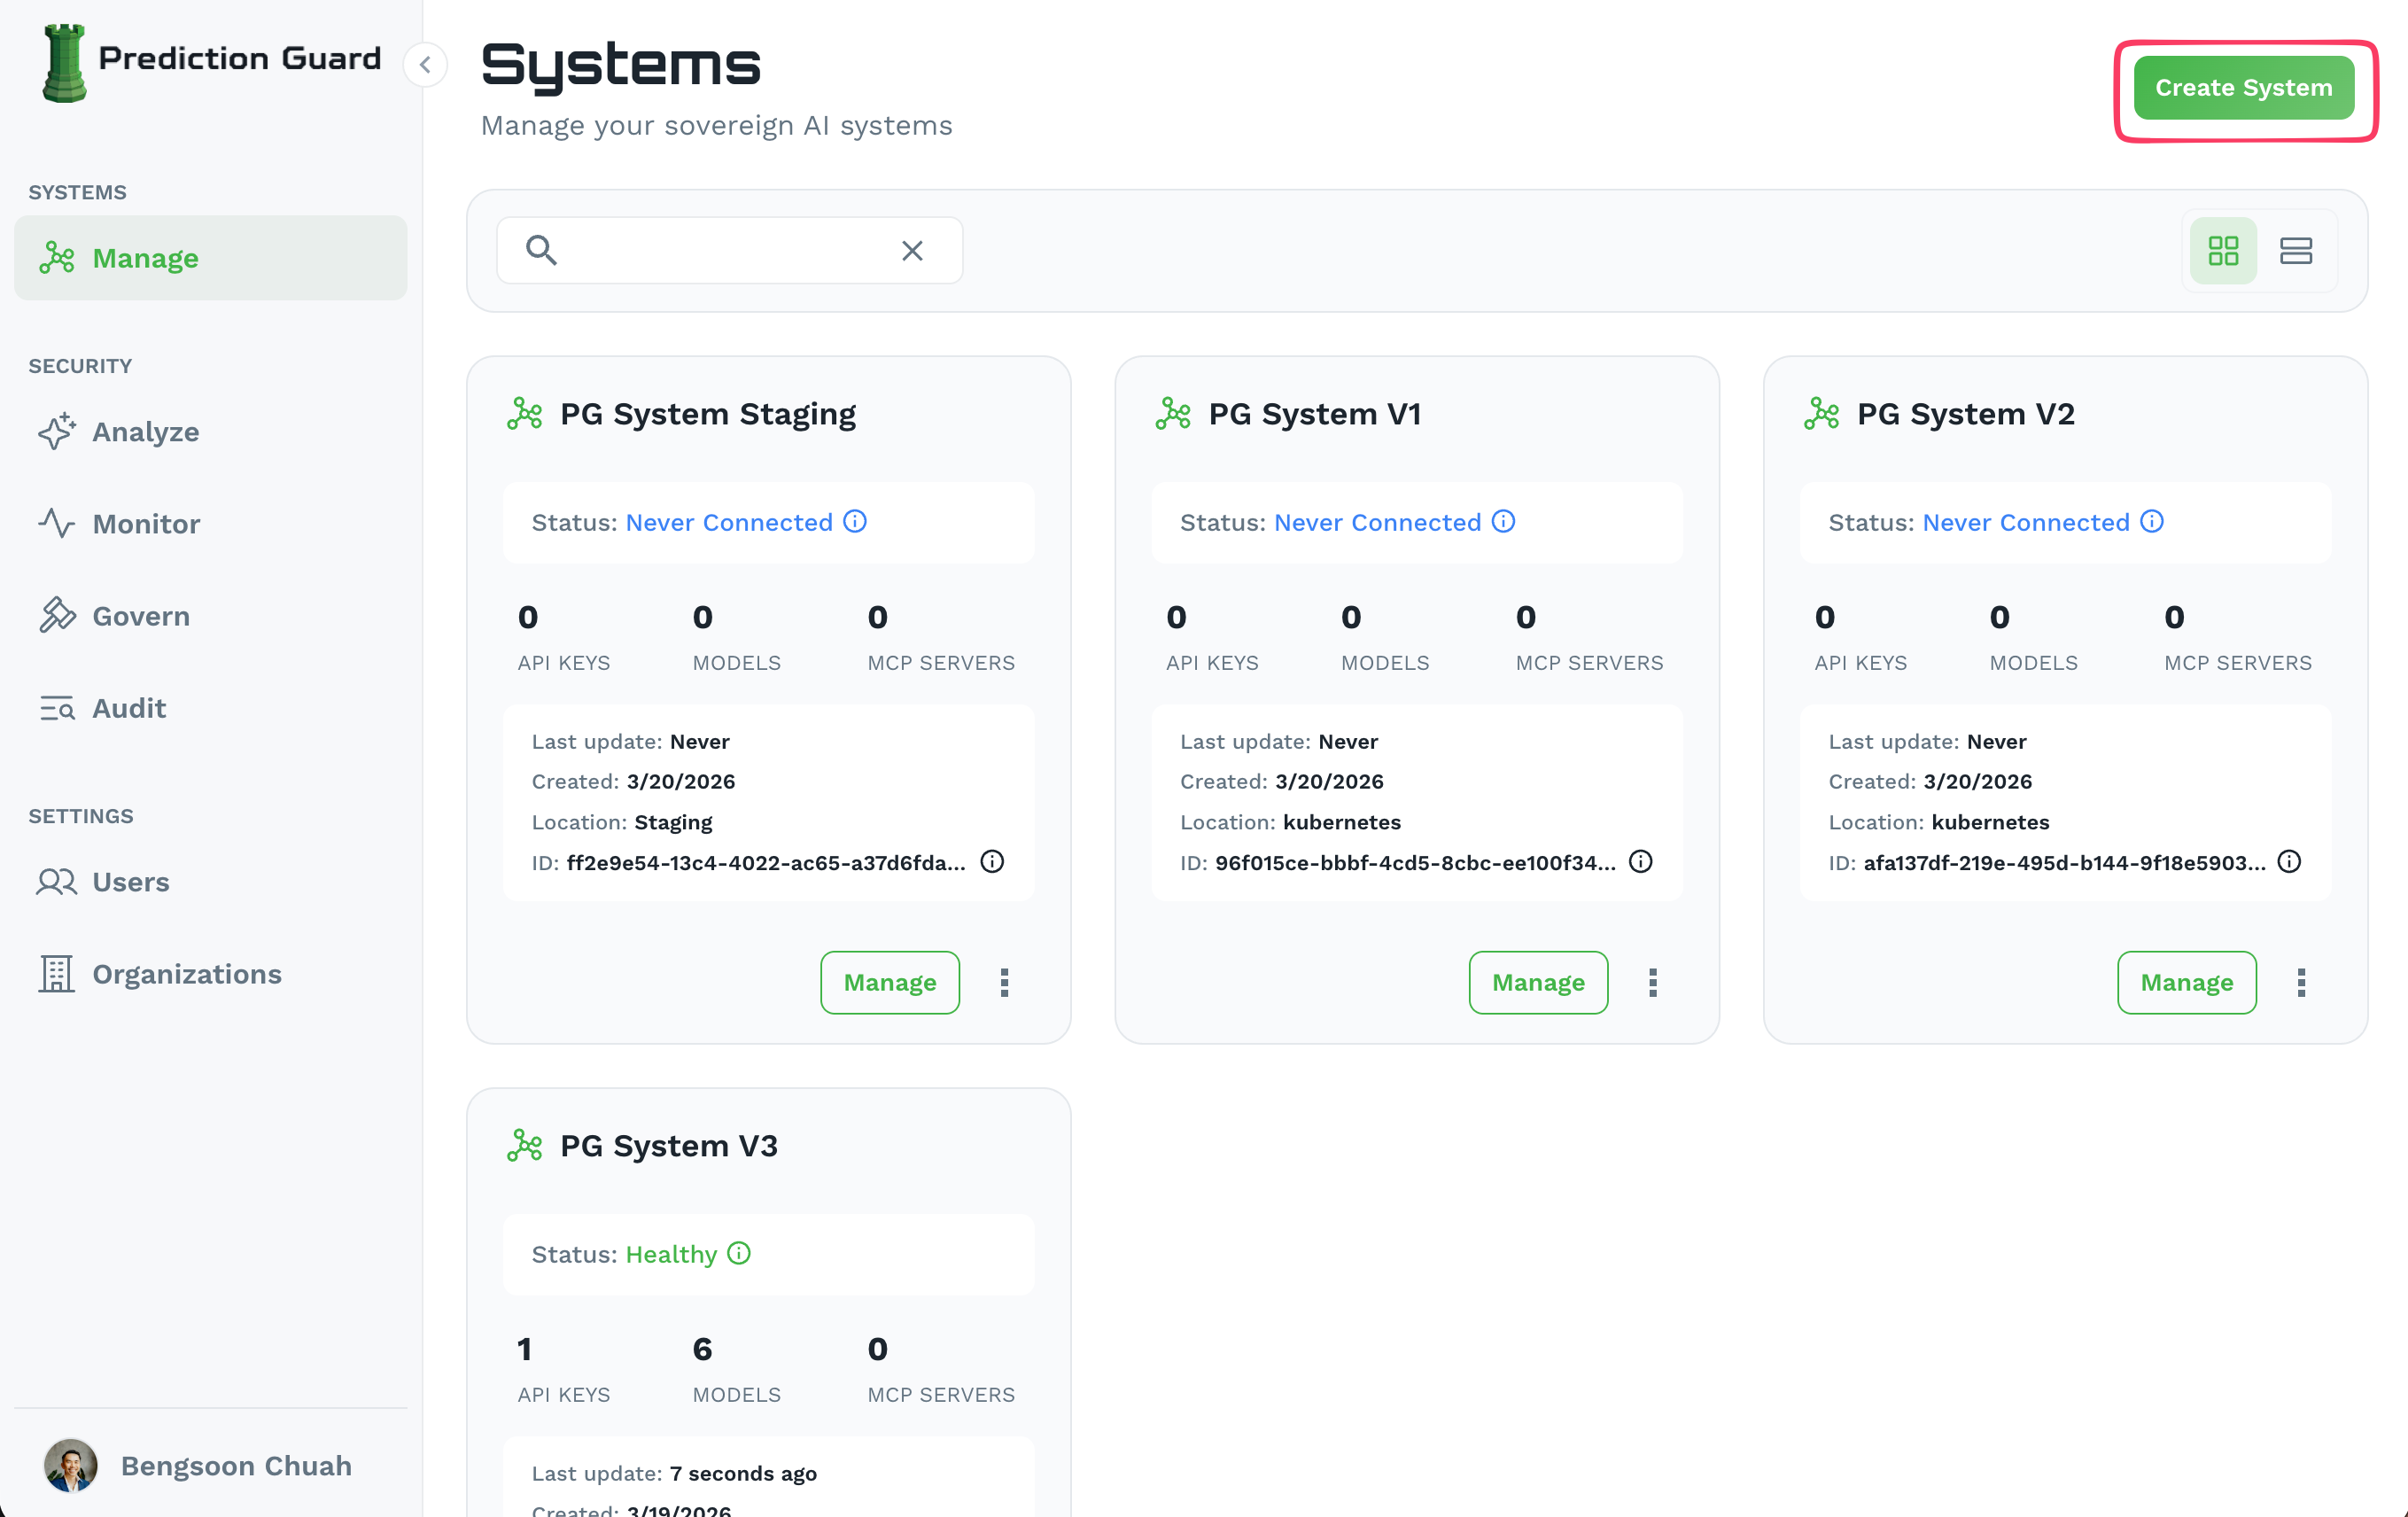2408x1517 pixels.
Task: Open Users settings in the sidebar
Action: pos(131,882)
